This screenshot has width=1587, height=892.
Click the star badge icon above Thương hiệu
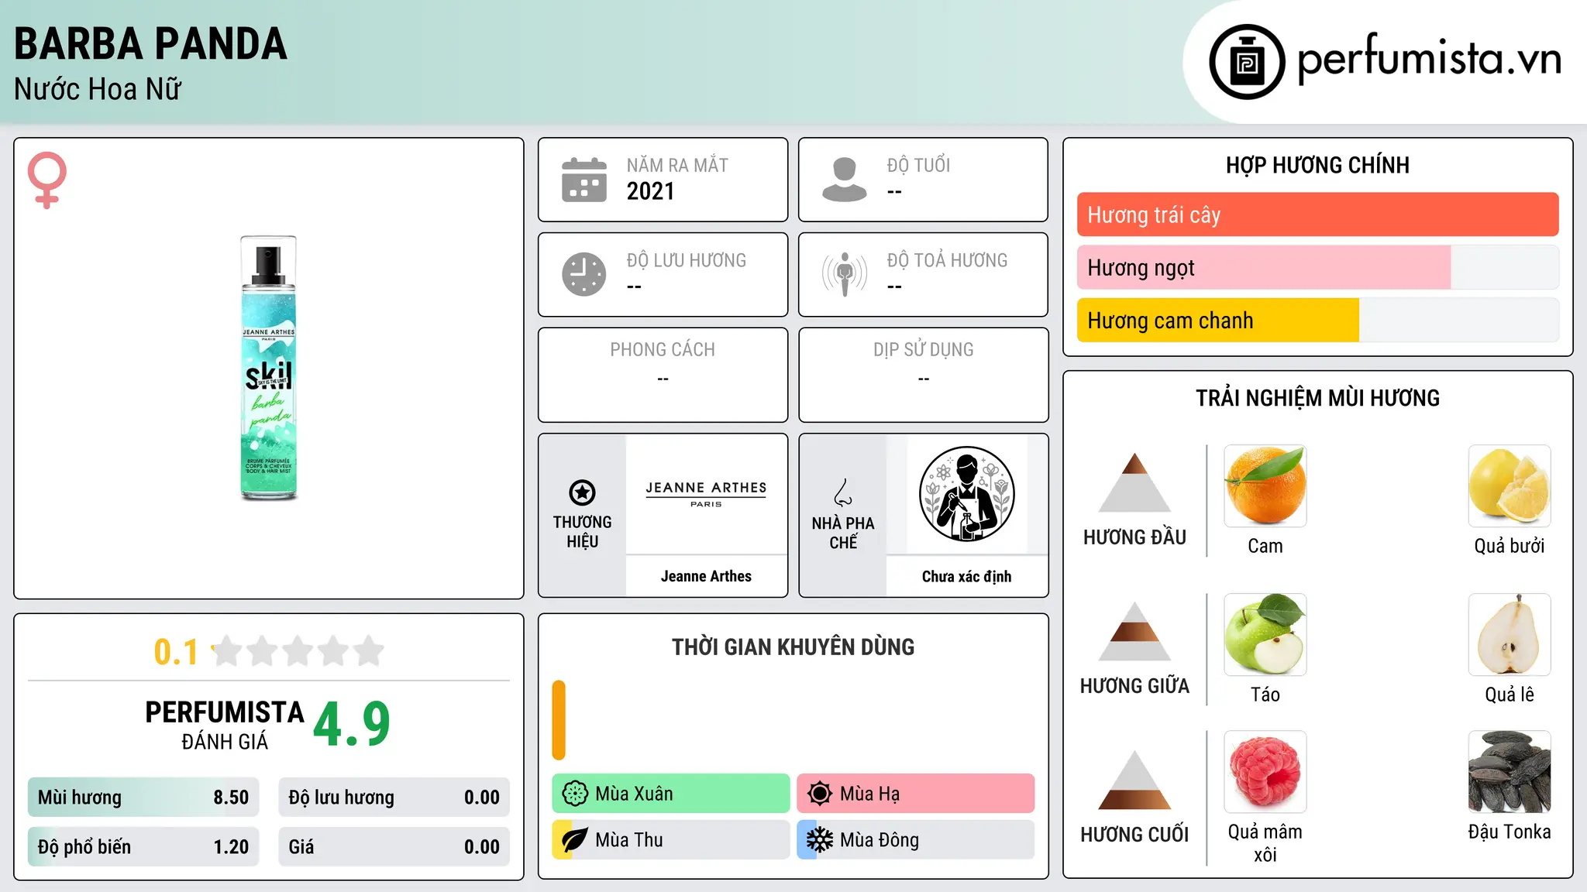[x=582, y=492]
